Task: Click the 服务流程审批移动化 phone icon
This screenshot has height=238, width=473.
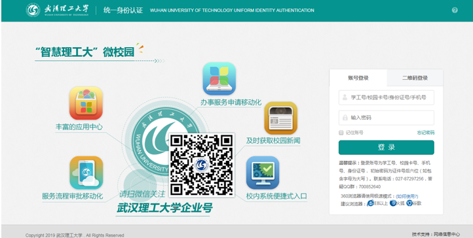Action: tap(86, 173)
